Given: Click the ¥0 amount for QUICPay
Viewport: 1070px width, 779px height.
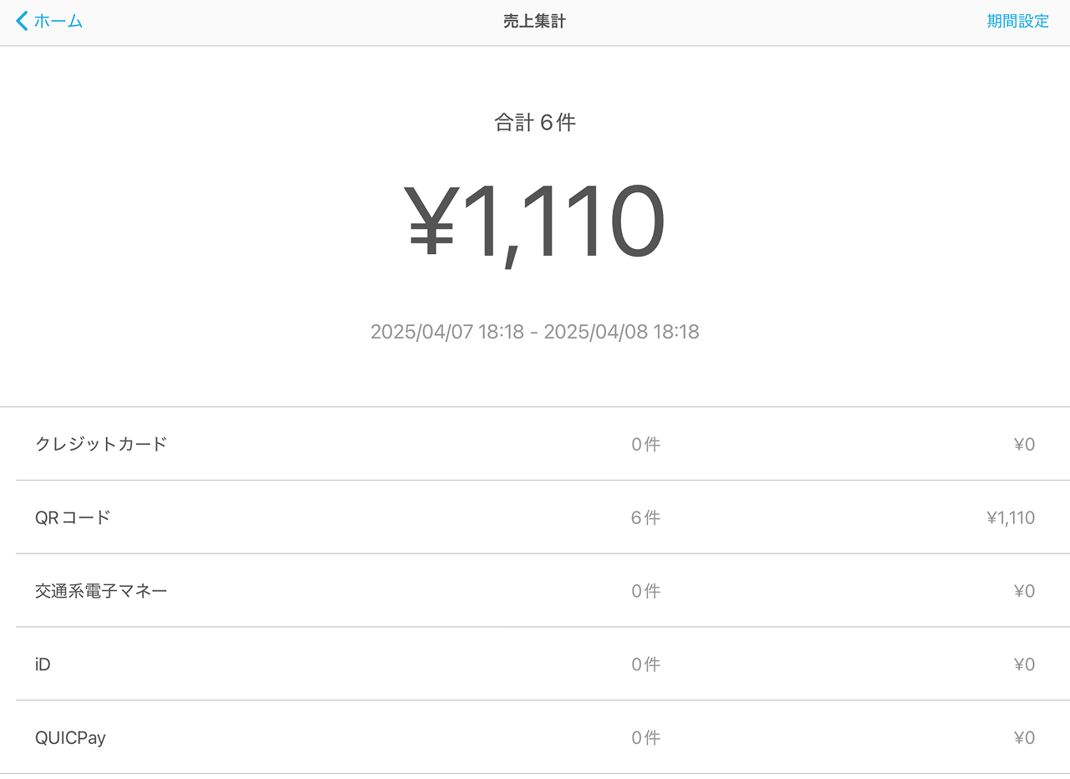Looking at the screenshot, I should [1024, 739].
